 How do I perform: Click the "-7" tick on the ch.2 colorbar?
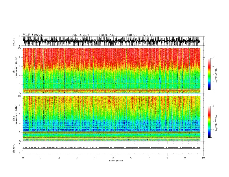coord(213,138)
